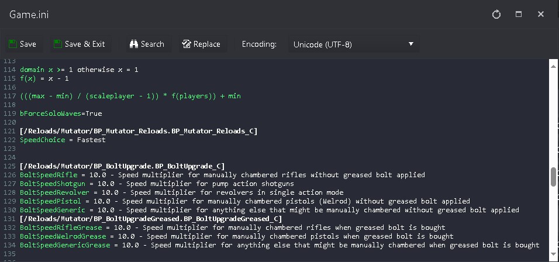Maximize the Game.ini editor window
Image resolution: width=559 pixels, height=262 pixels.
tap(519, 14)
